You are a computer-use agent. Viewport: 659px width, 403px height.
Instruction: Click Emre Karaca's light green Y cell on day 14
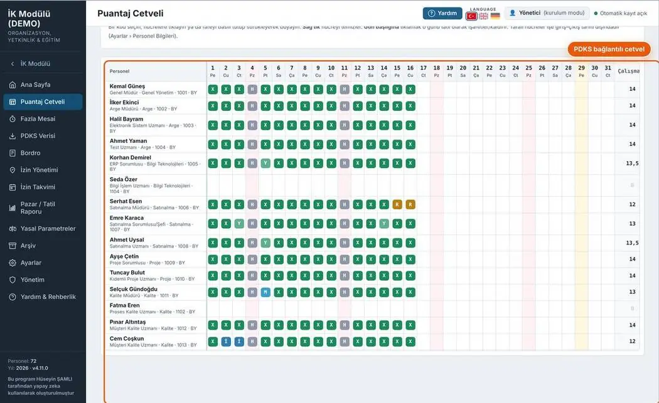click(383, 224)
